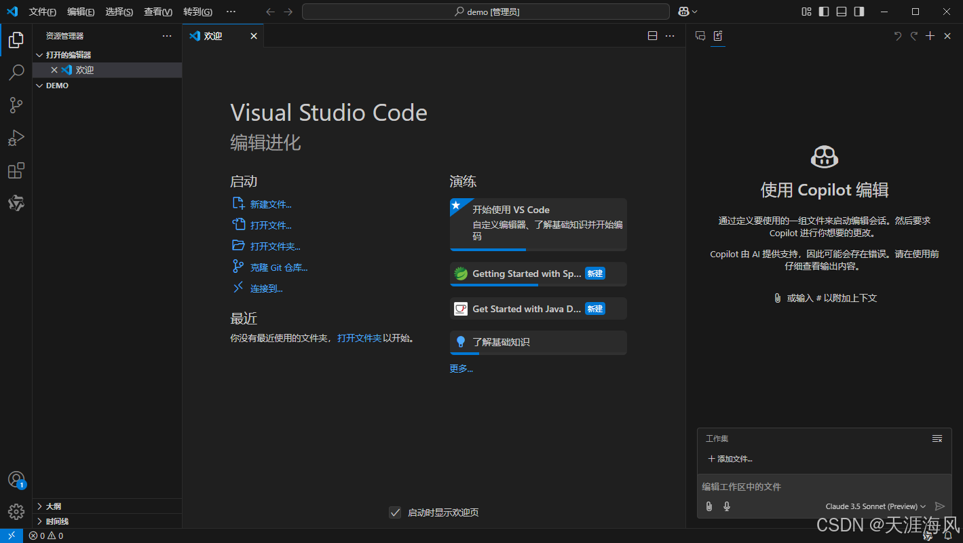Click the attach context paperclip icon
The image size is (963, 543).
[x=709, y=506]
